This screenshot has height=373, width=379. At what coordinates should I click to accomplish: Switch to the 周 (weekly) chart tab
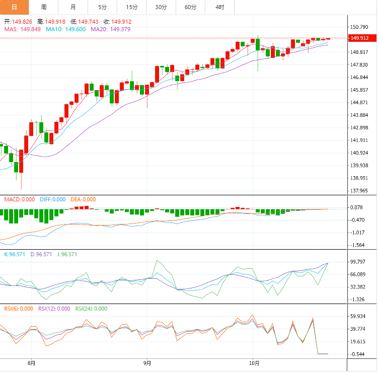pyautogui.click(x=44, y=7)
